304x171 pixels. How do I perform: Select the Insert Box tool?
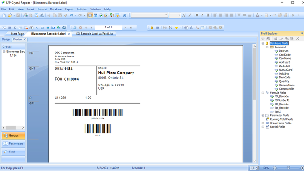pos(42,28)
